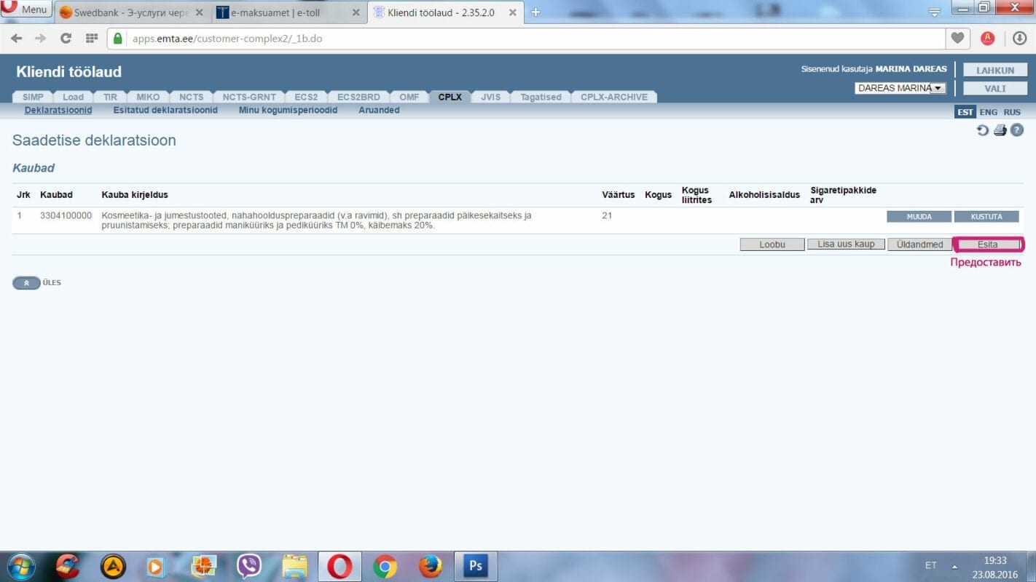Viewport: 1036px width, 582px height.
Task: Expand the DAREAS MARINA user dropdown
Action: [938, 88]
